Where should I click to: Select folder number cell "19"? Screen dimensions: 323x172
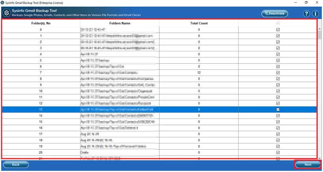(41, 146)
